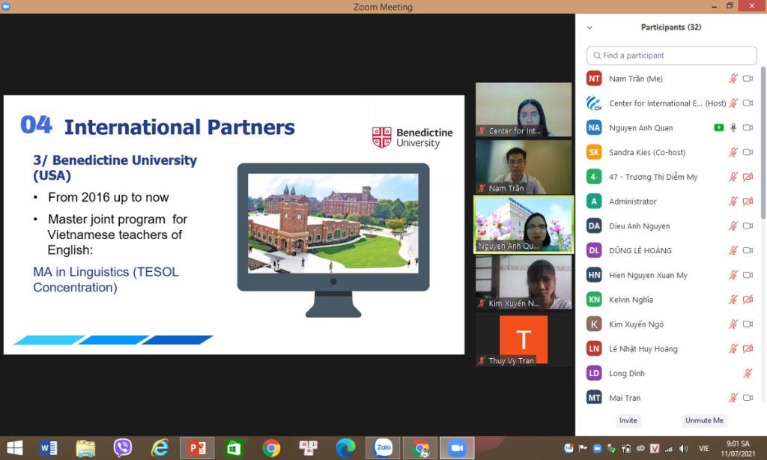
Task: Click the system tray volume icon
Action: 683,448
